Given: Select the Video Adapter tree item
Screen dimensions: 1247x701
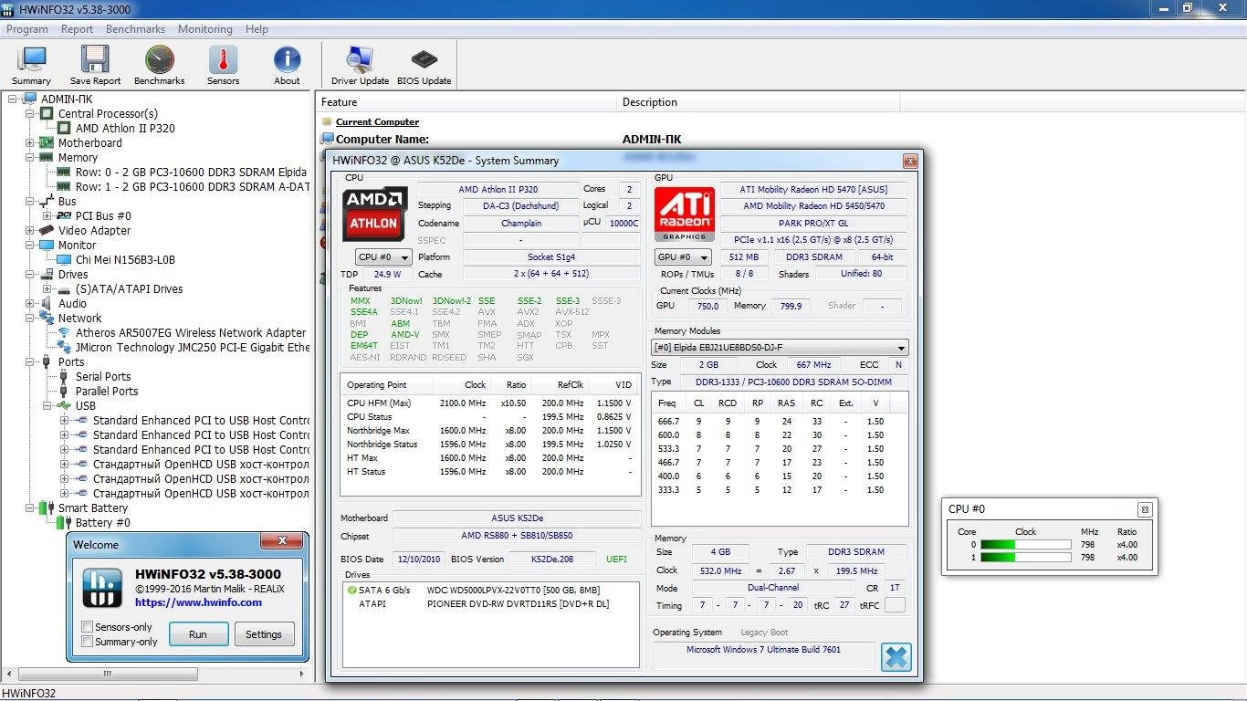Looking at the screenshot, I should (x=94, y=231).
